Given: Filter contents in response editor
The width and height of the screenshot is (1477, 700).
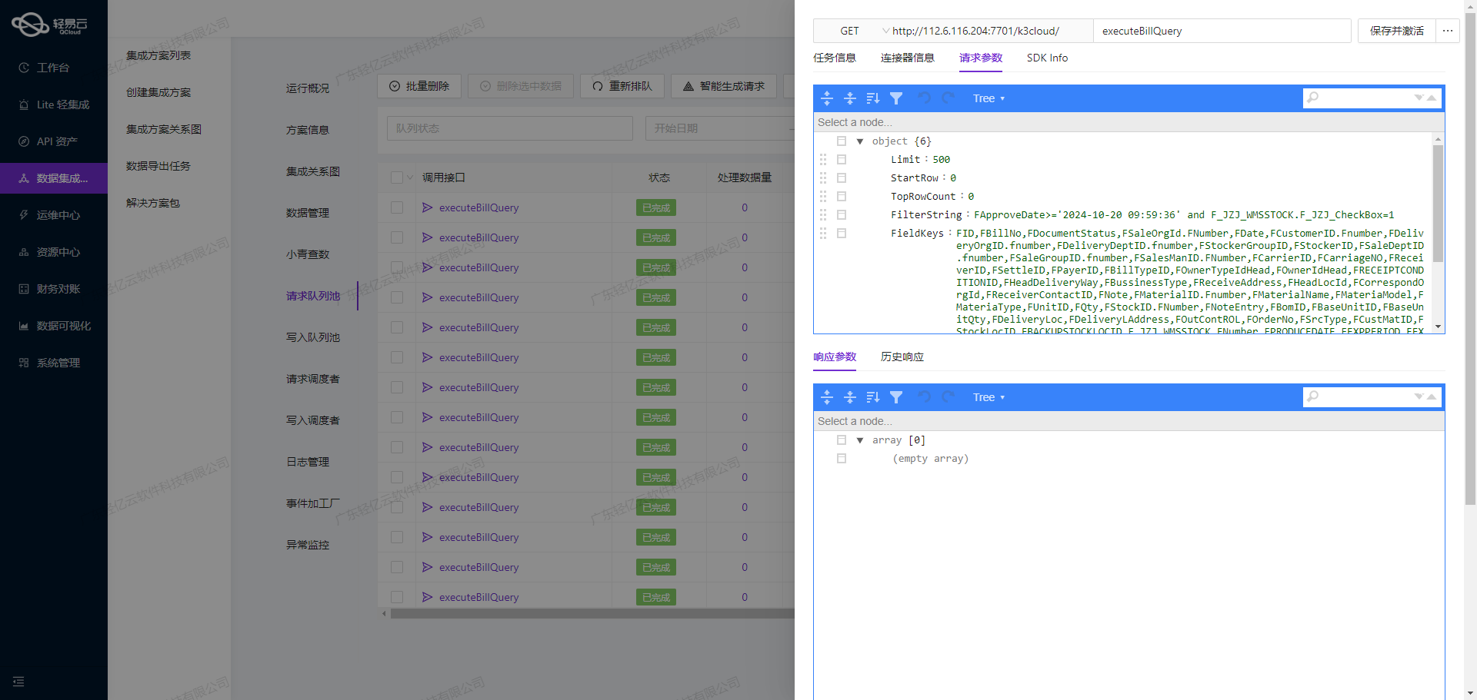Looking at the screenshot, I should (x=896, y=397).
